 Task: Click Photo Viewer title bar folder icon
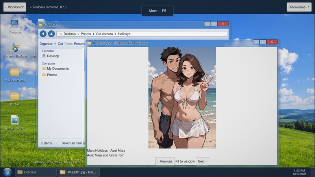click(x=89, y=43)
